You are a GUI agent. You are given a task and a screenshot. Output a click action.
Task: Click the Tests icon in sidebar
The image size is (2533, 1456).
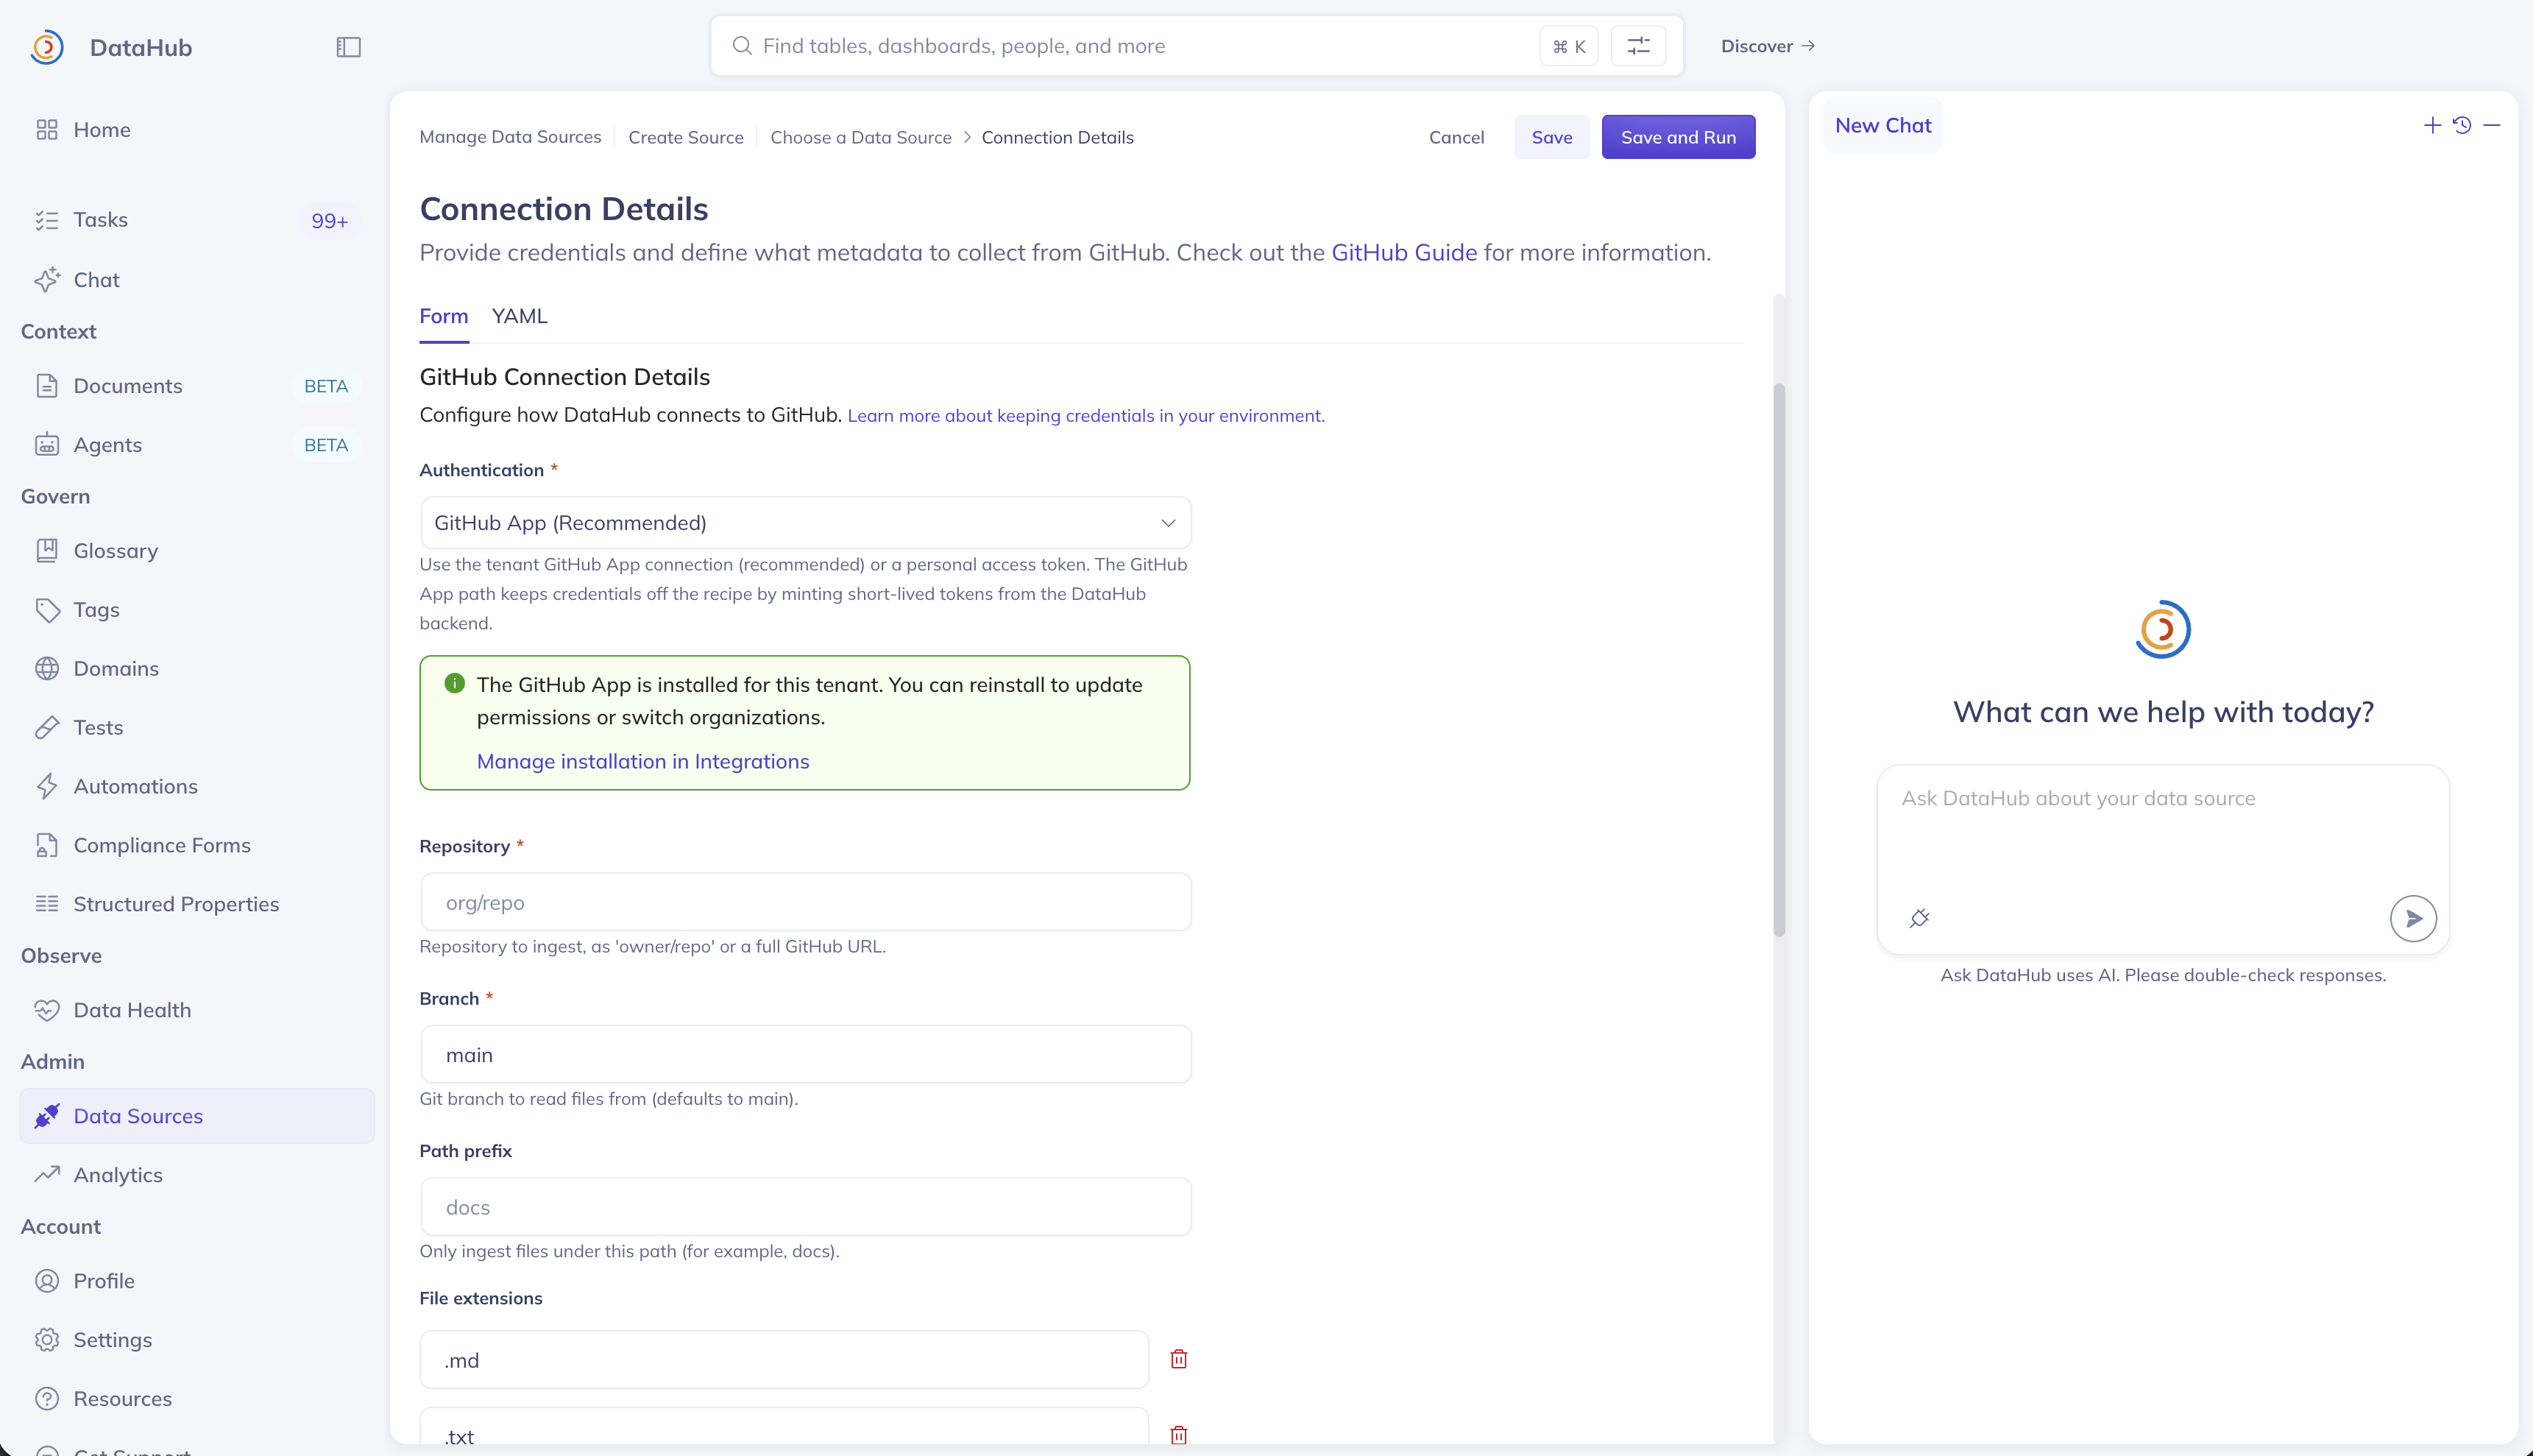pos(47,728)
